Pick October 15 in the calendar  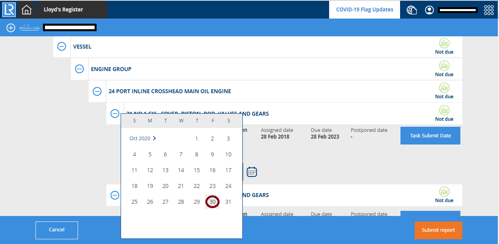point(197,170)
